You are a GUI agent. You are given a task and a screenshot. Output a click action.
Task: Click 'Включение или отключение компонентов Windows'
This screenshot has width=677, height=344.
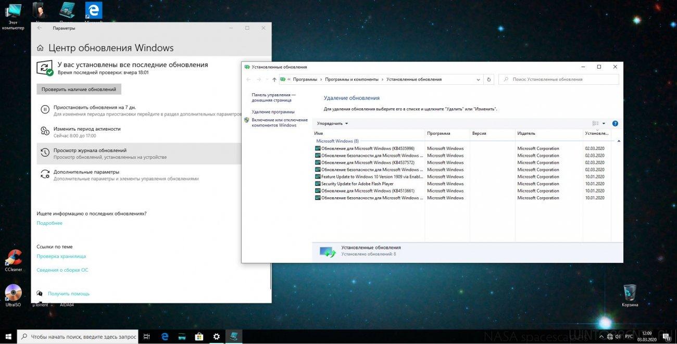[280, 122]
